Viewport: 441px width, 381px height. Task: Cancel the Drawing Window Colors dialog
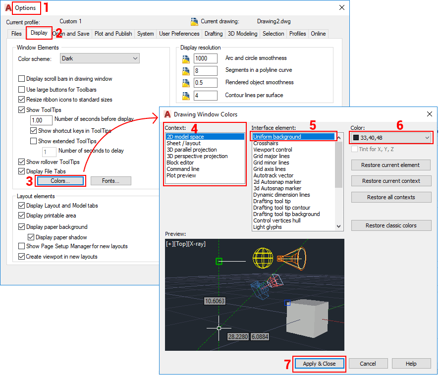(368, 364)
